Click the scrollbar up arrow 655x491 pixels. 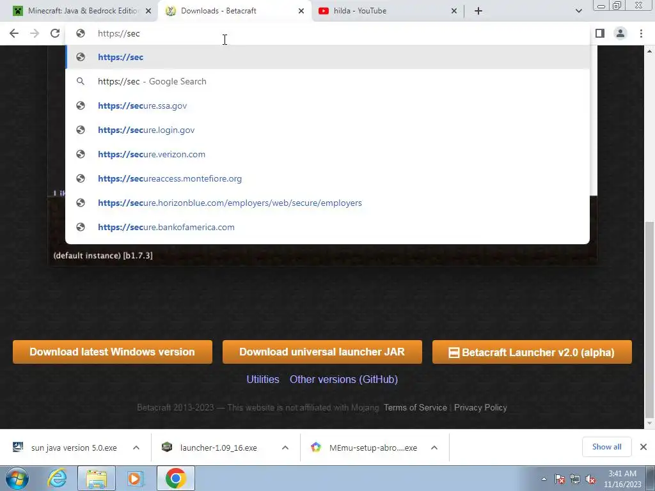pos(649,51)
